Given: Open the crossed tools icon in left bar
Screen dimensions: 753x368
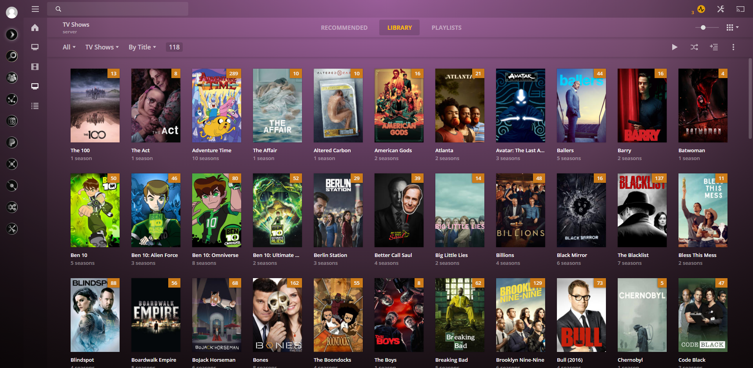Looking at the screenshot, I should [x=12, y=229].
